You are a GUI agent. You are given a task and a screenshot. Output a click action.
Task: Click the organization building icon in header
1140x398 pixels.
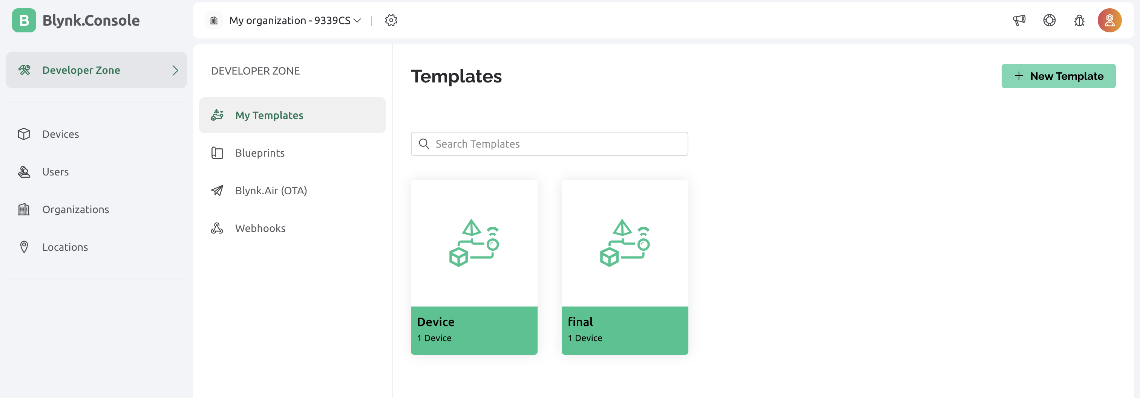click(214, 20)
